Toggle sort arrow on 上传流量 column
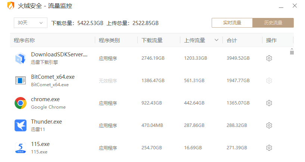 tap(216, 40)
